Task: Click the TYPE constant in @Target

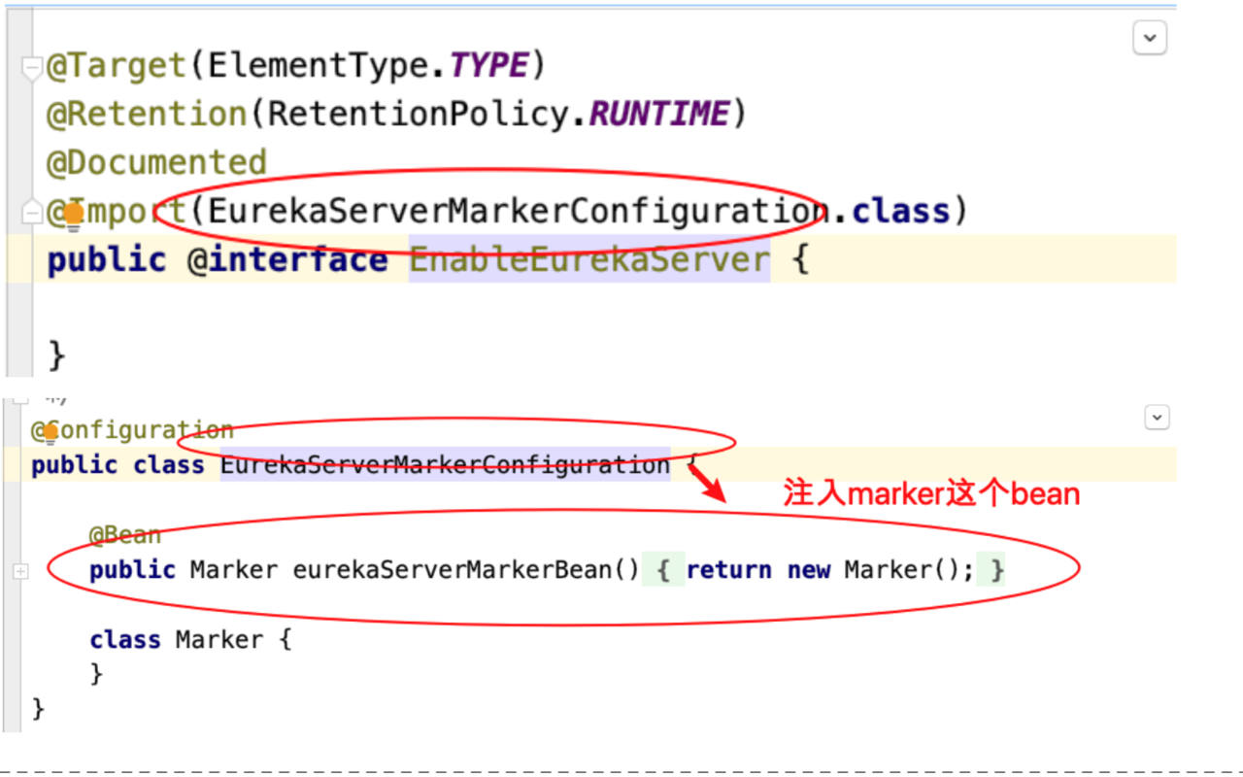Action: click(489, 66)
